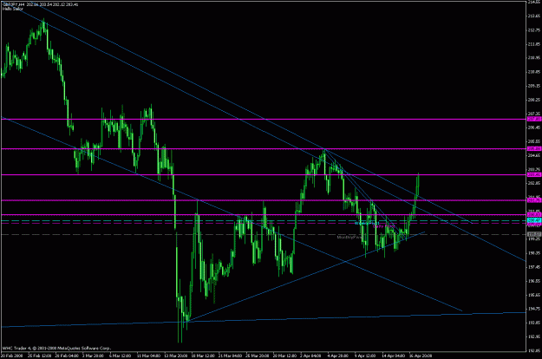Click the '21 Mar 04:00' time label
542x359 pixels.
pyautogui.click(x=230, y=356)
